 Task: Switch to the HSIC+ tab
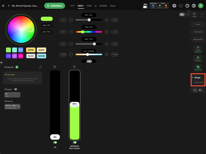pyautogui.click(x=81, y=6)
